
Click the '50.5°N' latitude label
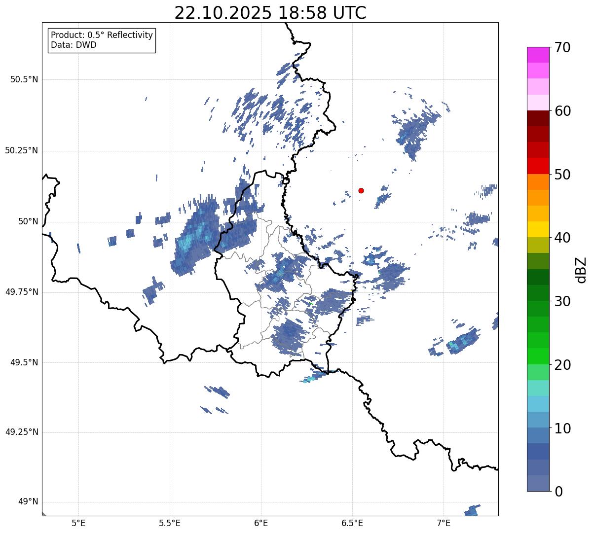(24, 79)
